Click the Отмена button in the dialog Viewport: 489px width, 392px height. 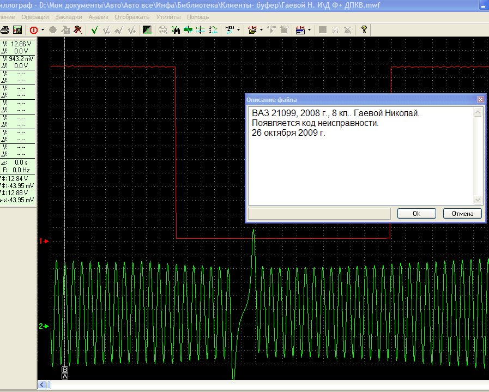pyautogui.click(x=462, y=214)
